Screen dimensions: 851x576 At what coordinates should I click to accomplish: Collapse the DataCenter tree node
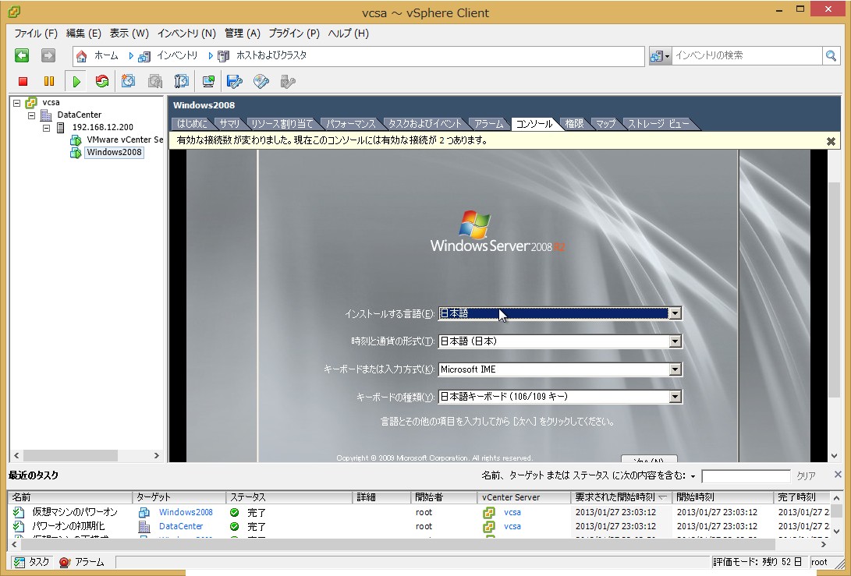pos(31,115)
